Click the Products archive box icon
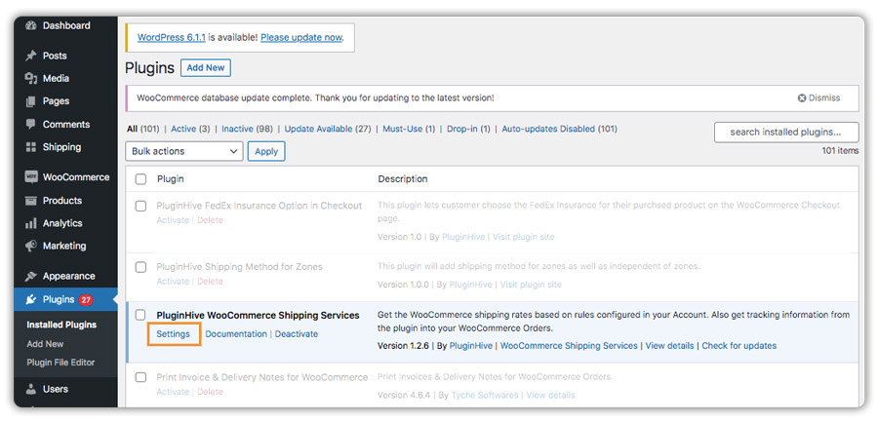Image resolution: width=878 pixels, height=422 pixels. [31, 201]
